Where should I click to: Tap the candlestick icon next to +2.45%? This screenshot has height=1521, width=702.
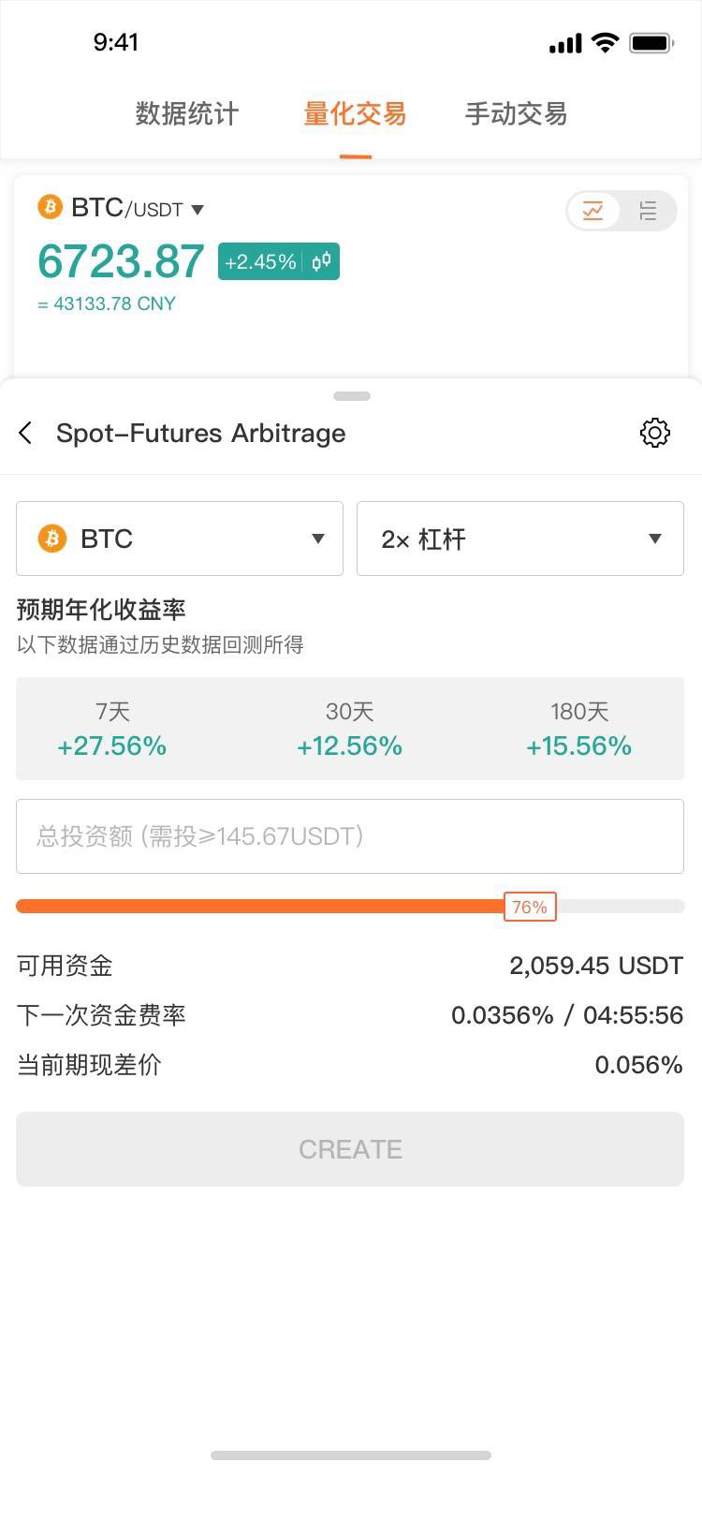coord(321,261)
